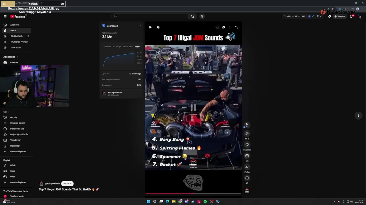Select the 24 hours range tab

107,47
